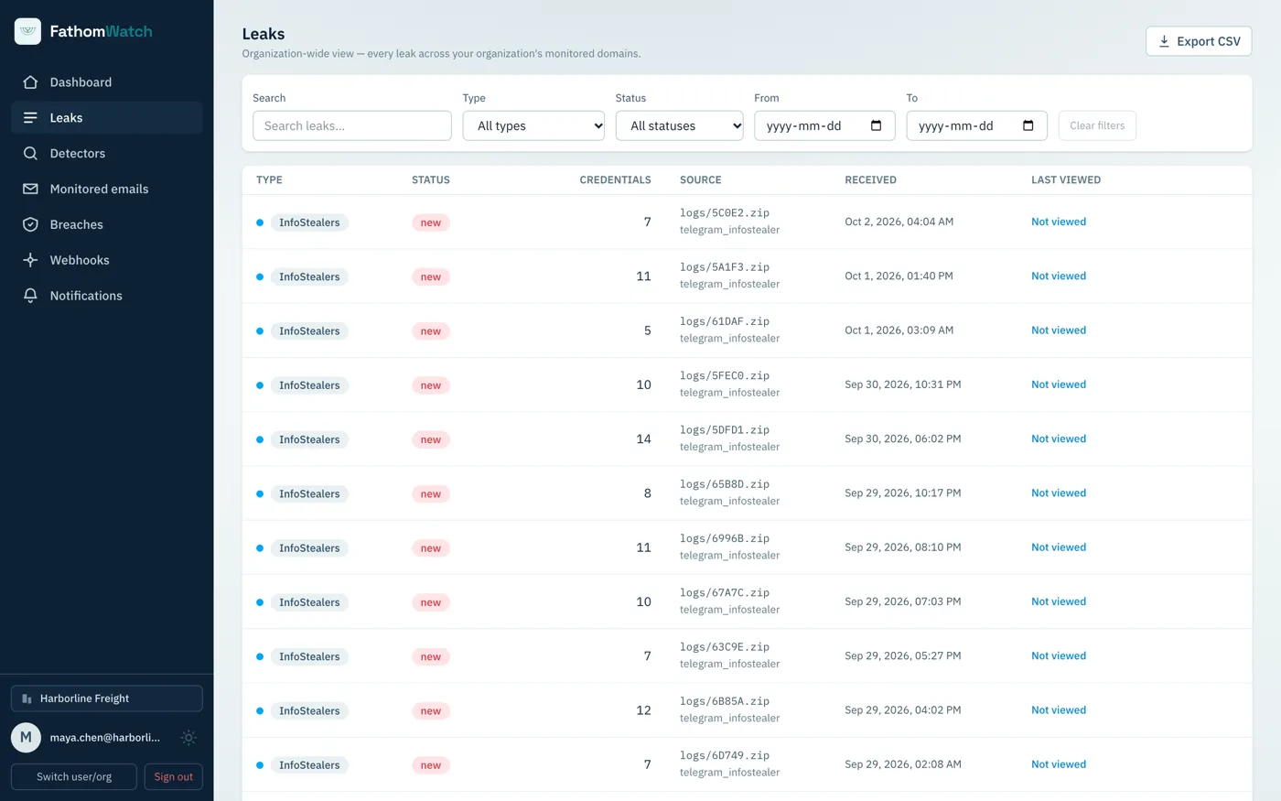Click the logs/6B85A.zip source entry
1281x801 pixels.
[x=725, y=701]
